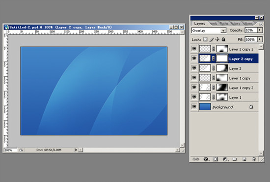Click the document icon in Untitled-2.psd title bar
The image size is (270, 182).
[x=6, y=27]
